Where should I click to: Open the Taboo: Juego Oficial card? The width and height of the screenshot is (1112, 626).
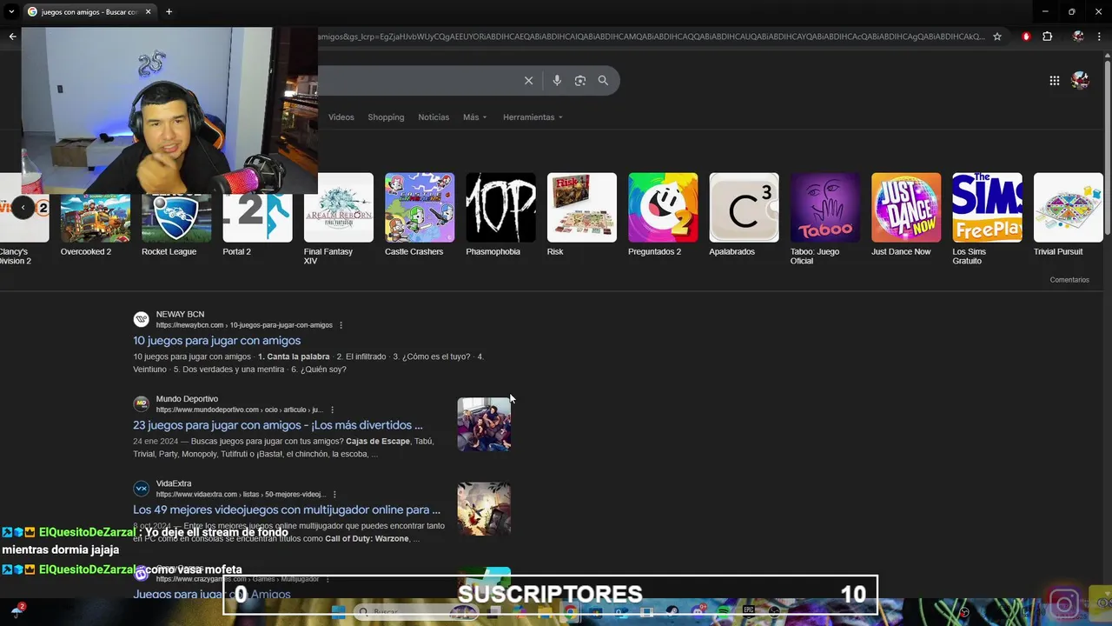point(825,220)
